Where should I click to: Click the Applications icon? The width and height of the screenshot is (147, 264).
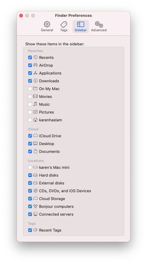[35, 73]
